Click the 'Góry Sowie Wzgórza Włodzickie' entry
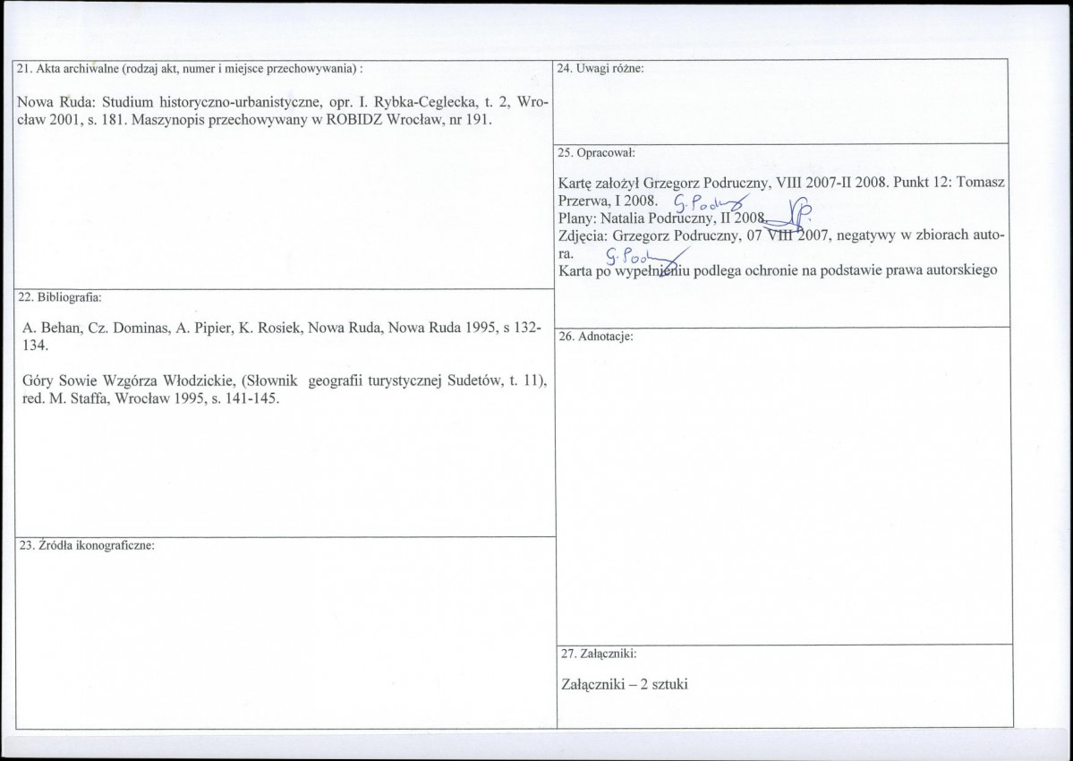Viewport: 1073px width, 761px height. click(284, 390)
